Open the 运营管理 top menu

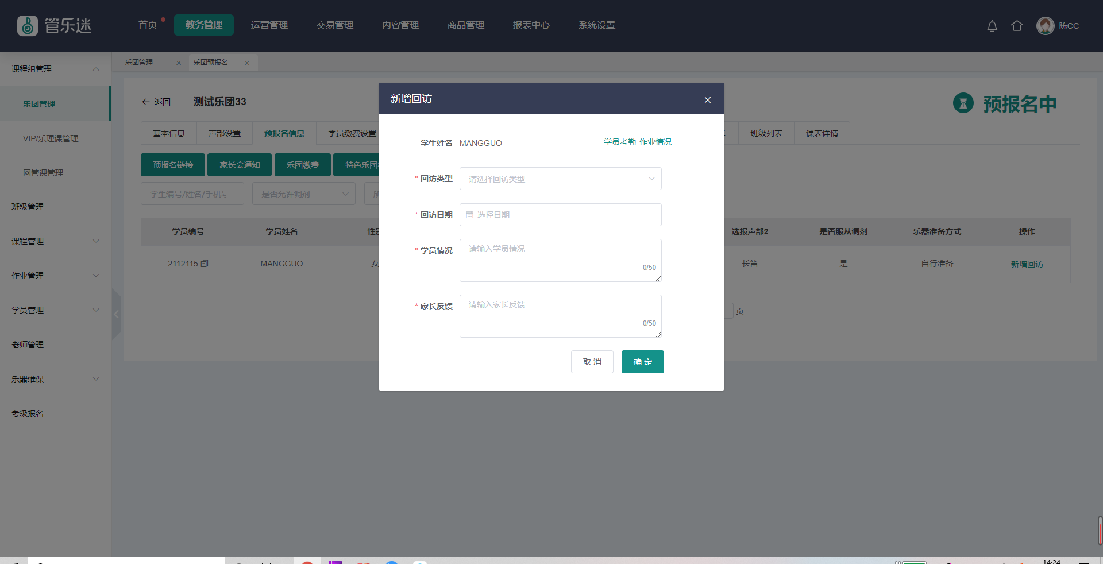coord(269,25)
